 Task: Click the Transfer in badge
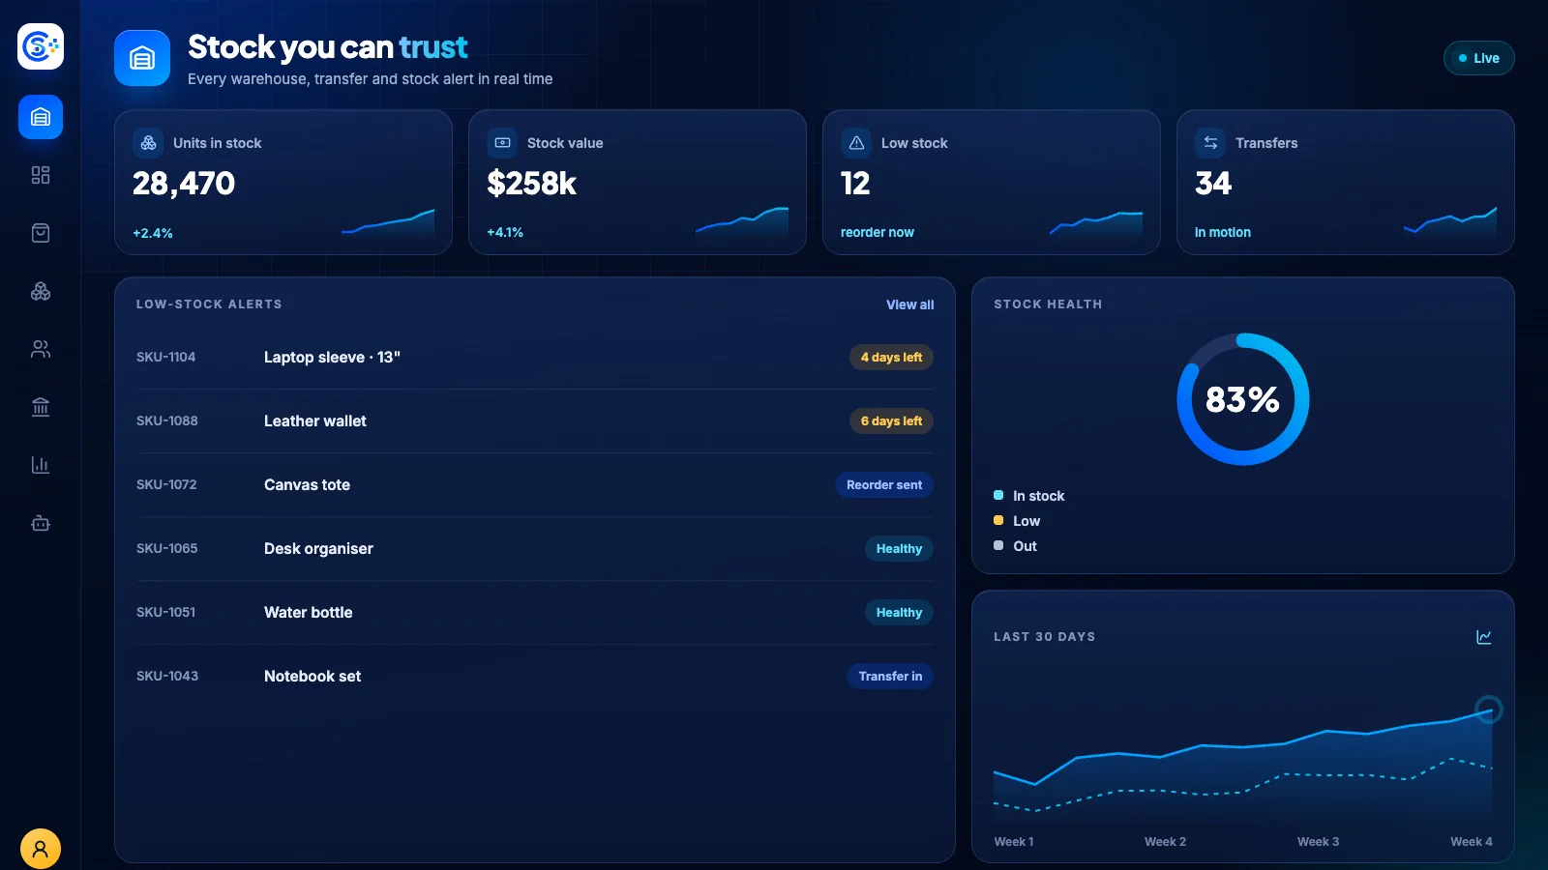point(890,677)
